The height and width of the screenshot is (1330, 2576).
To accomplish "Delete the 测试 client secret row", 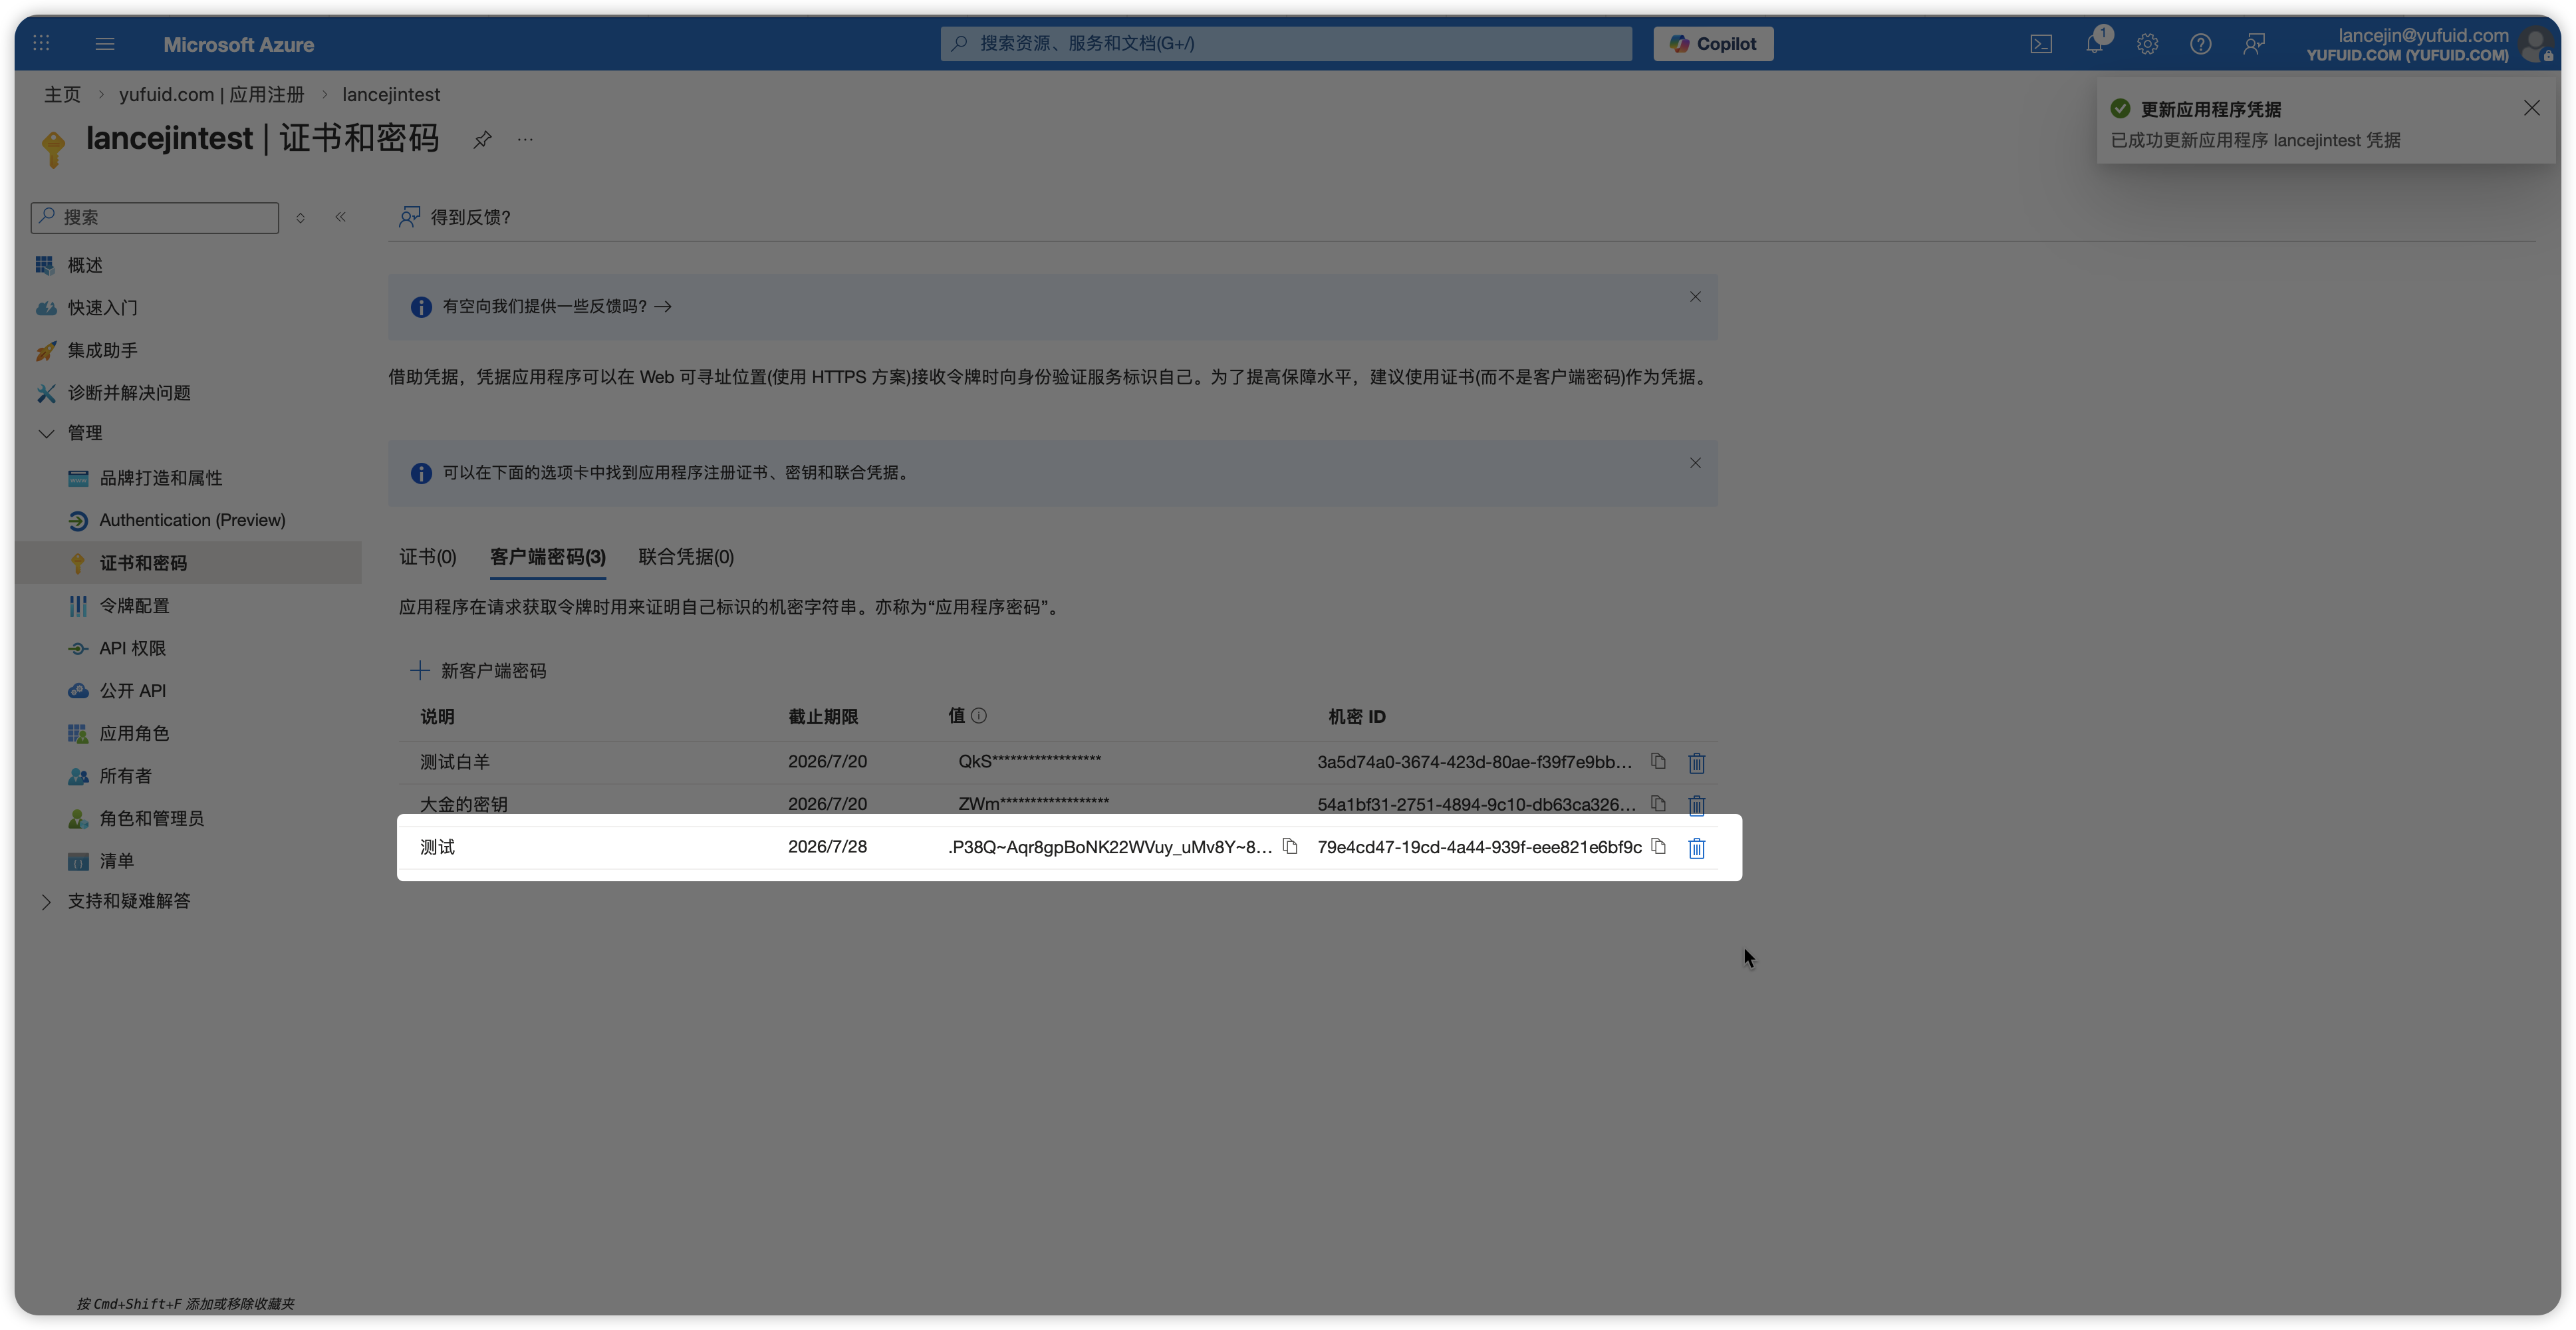I will click(1696, 848).
